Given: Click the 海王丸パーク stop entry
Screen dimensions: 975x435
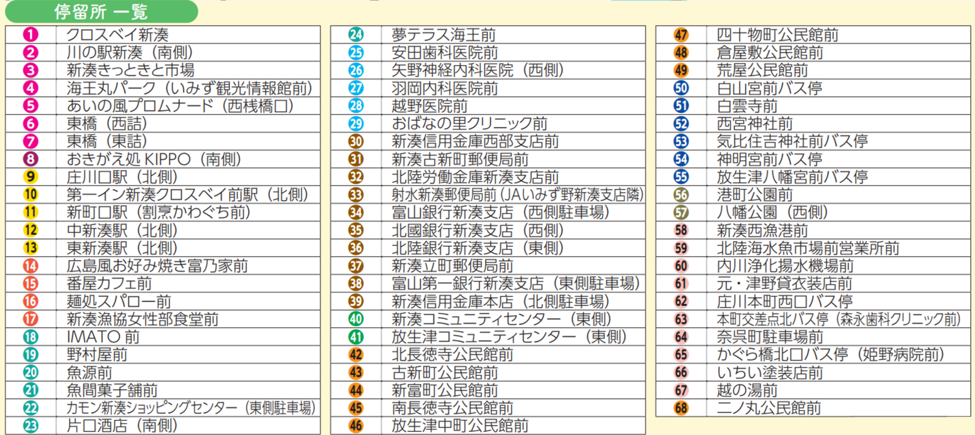Looking at the screenshot, I should [189, 88].
